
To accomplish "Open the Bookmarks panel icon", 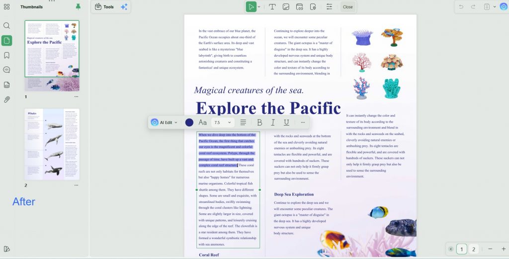I will (x=6, y=55).
